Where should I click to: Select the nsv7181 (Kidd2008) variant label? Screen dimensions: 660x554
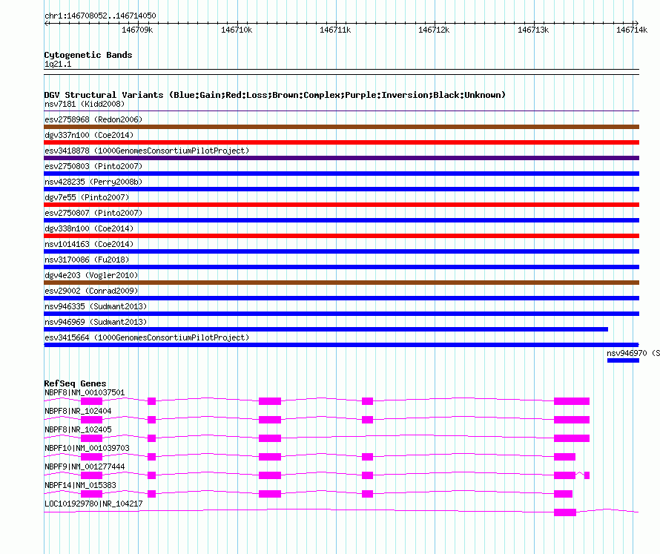point(85,104)
